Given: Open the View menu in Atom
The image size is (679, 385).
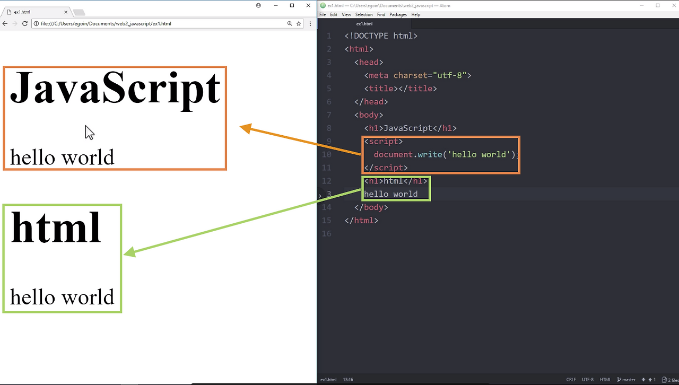Looking at the screenshot, I should click(346, 15).
